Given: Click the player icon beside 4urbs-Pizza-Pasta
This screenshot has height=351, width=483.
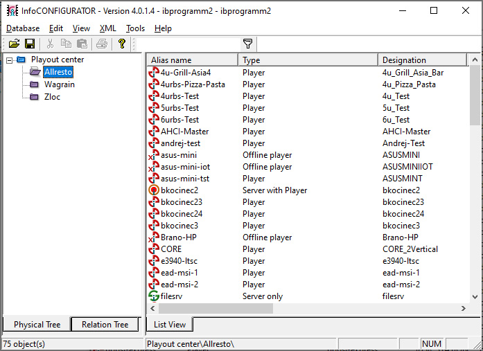Looking at the screenshot, I should pos(154,84).
